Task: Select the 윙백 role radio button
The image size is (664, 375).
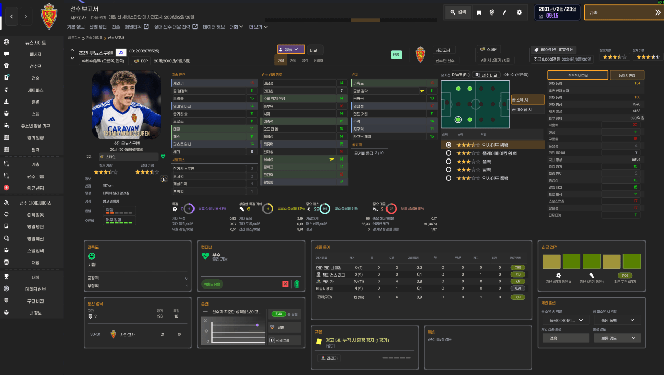Action: point(448,170)
